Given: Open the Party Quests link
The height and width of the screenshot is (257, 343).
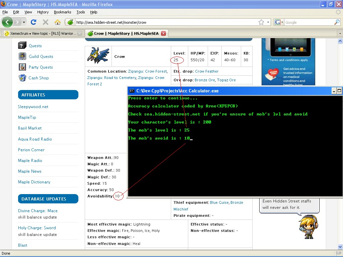Looking at the screenshot, I should [41, 67].
